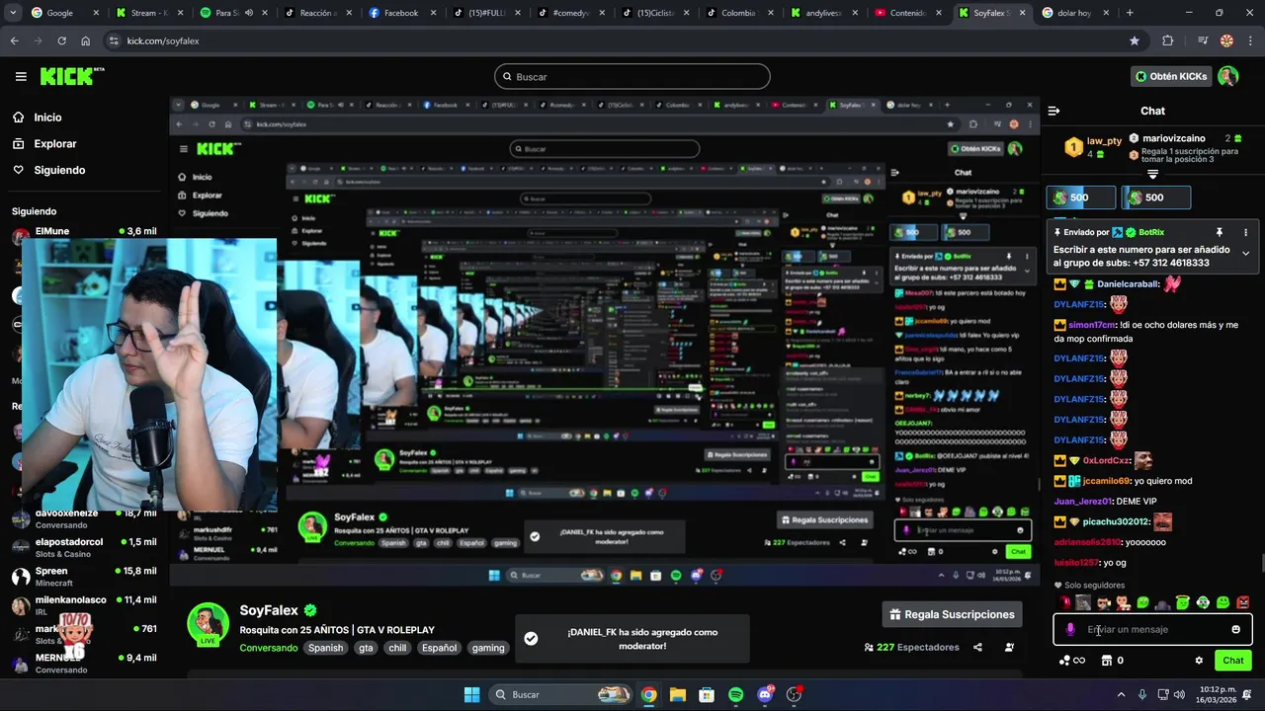Click simon17cm username in chat

pos(1092,325)
